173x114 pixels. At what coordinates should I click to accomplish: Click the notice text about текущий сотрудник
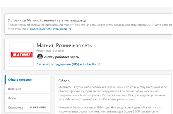pos(90,27)
